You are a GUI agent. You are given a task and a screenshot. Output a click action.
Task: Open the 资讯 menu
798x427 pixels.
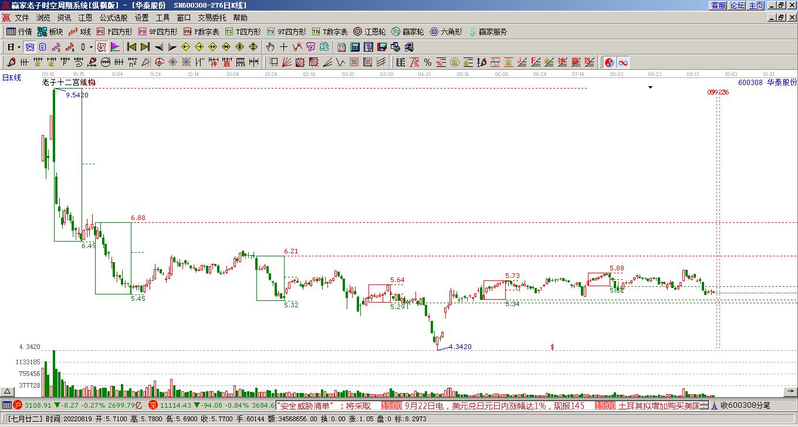pyautogui.click(x=64, y=18)
